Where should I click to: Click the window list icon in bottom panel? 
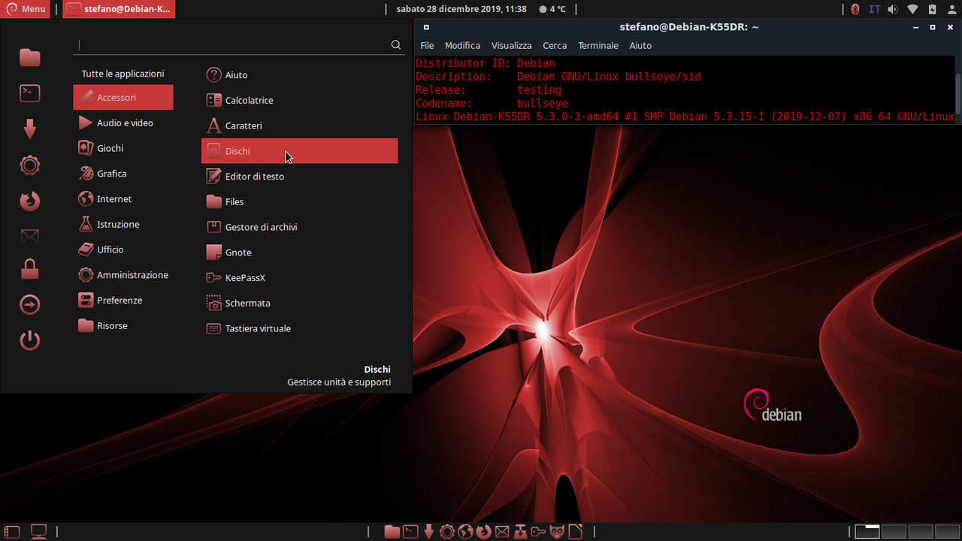click(11, 531)
